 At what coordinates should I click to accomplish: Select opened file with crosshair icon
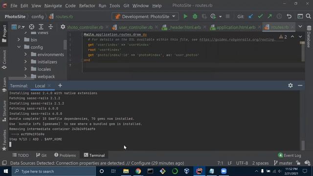[x=31, y=27]
